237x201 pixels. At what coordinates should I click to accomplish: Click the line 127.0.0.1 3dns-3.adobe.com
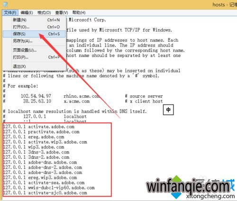click(x=36, y=152)
